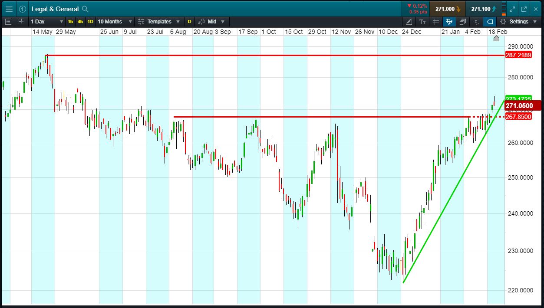Click the 267.8500 support price label

[518, 117]
